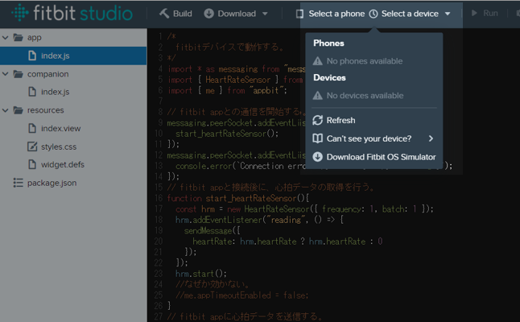Expand the Select a device dropdown arrow
The image size is (520, 322).
448,14
